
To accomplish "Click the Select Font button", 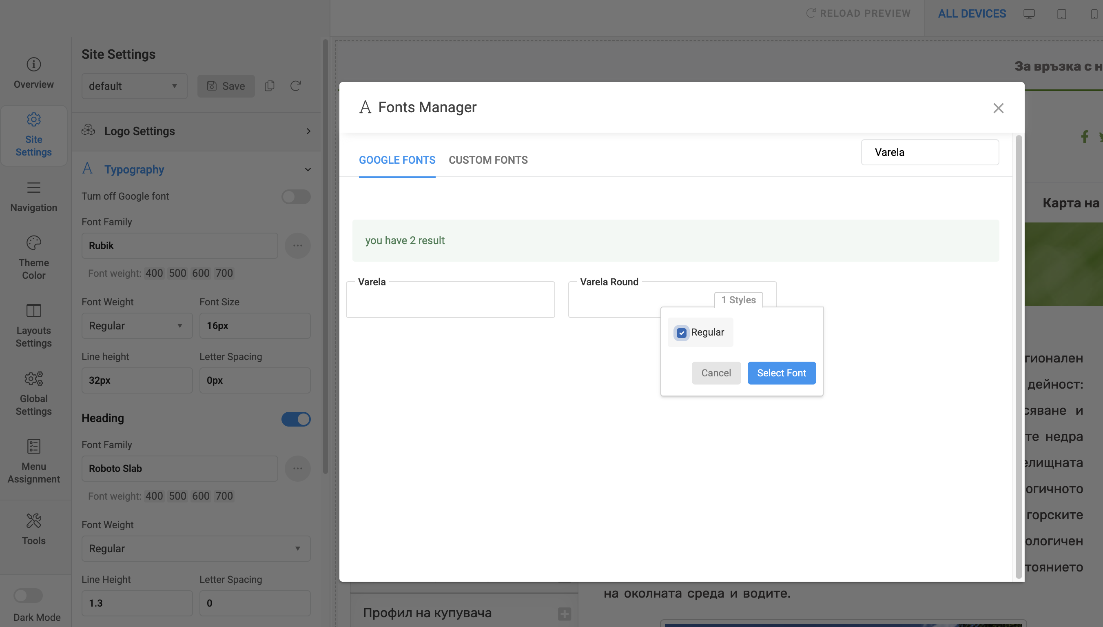I will [781, 373].
